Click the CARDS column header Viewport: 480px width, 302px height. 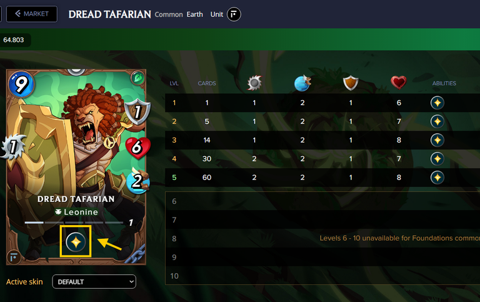coord(207,83)
